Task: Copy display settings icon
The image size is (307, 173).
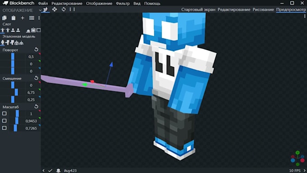Action: [x=5, y=18]
